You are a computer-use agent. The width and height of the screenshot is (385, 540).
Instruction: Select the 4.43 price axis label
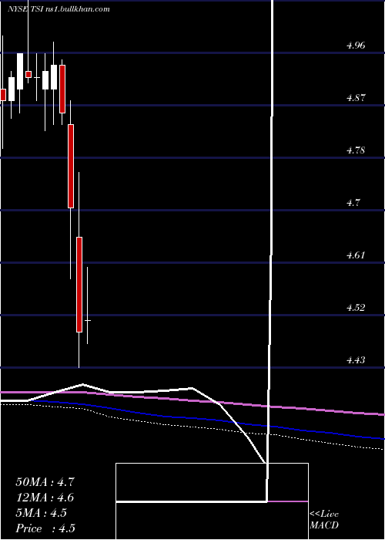point(356,360)
